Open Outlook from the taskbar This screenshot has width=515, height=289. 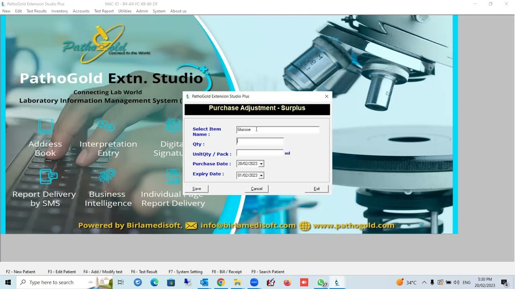point(204,282)
